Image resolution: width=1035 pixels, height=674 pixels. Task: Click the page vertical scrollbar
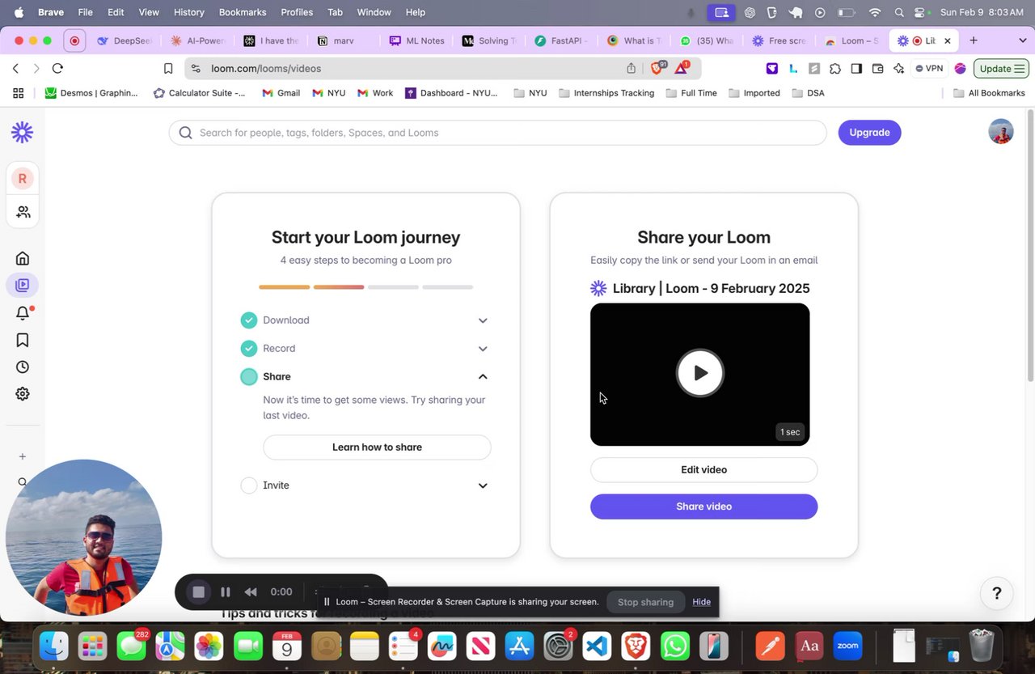pyautogui.click(x=1030, y=247)
